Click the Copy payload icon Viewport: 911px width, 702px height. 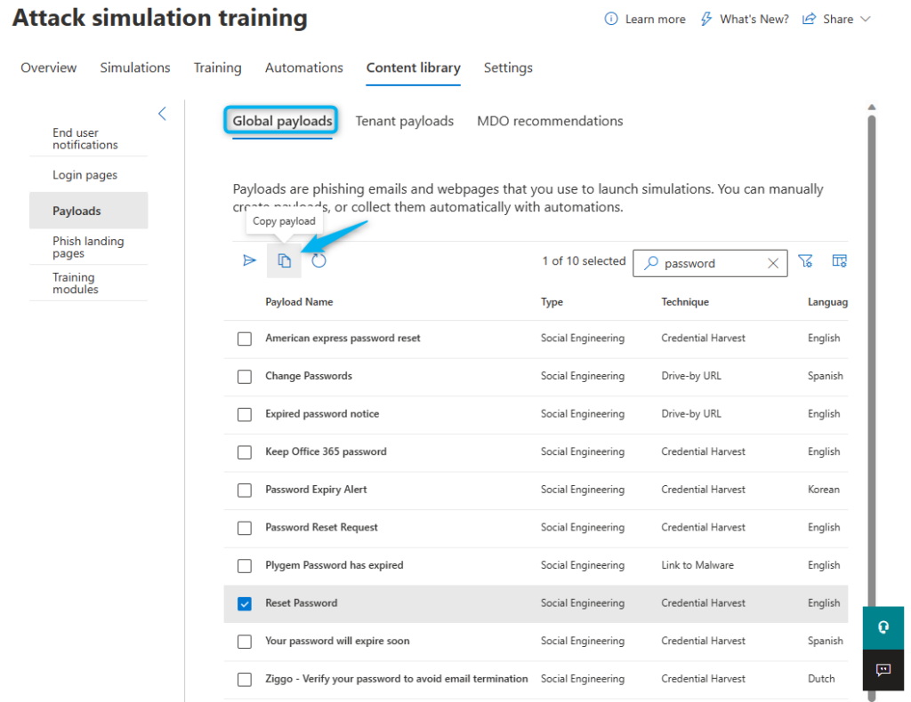click(285, 260)
